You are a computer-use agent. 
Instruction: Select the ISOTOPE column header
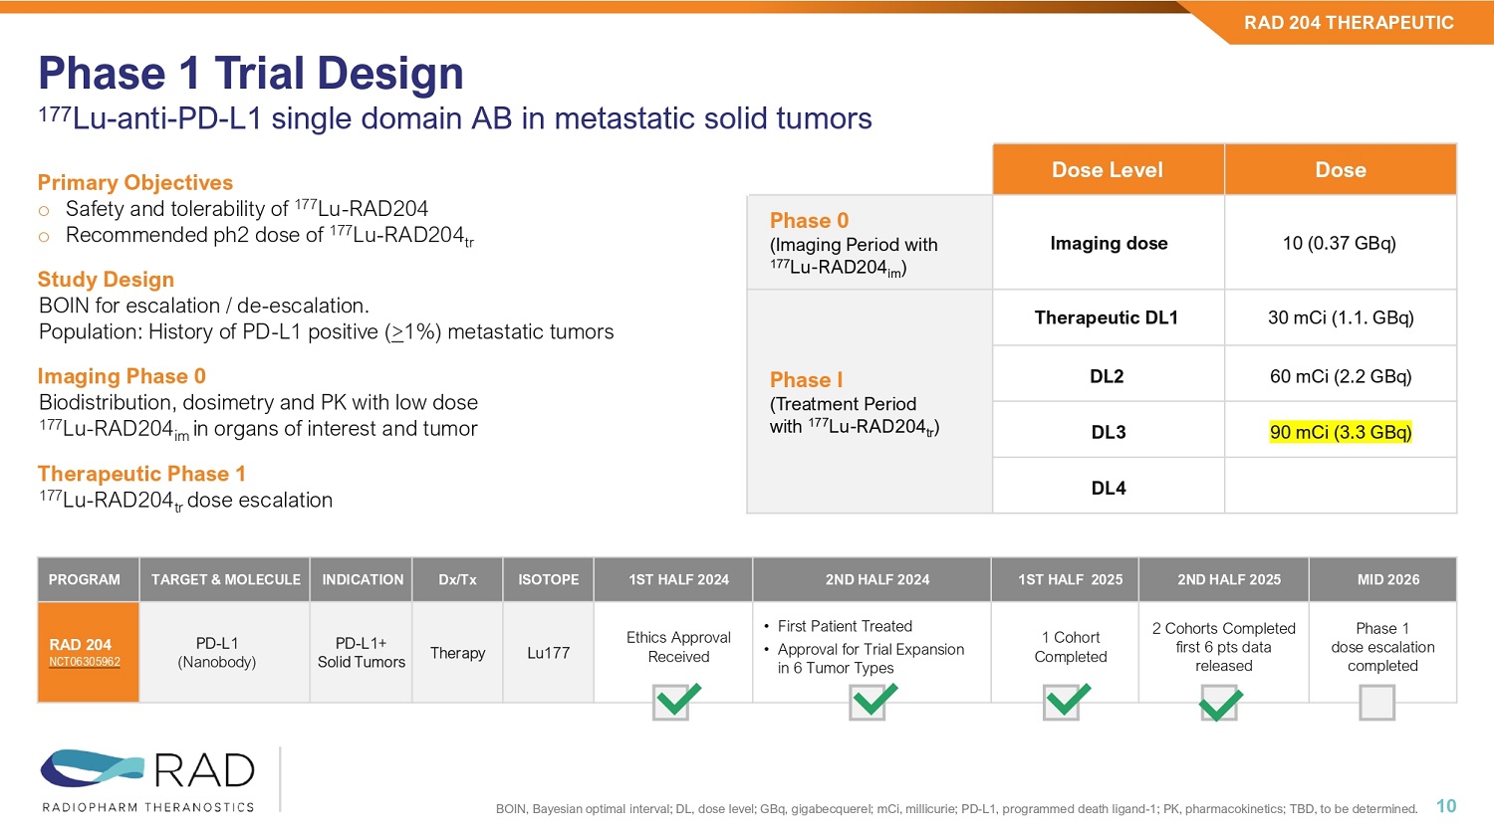click(x=548, y=579)
